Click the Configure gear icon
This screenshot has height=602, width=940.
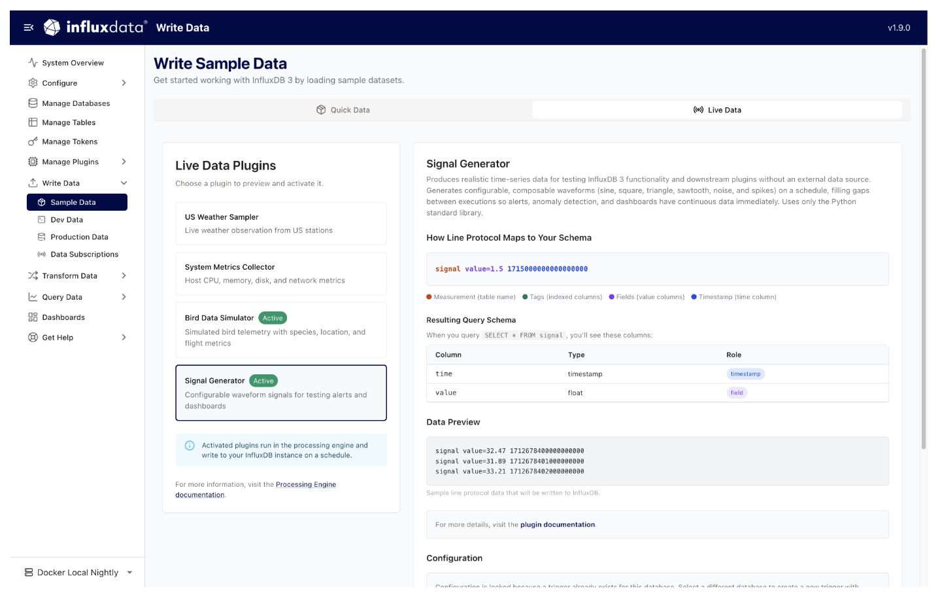33,83
